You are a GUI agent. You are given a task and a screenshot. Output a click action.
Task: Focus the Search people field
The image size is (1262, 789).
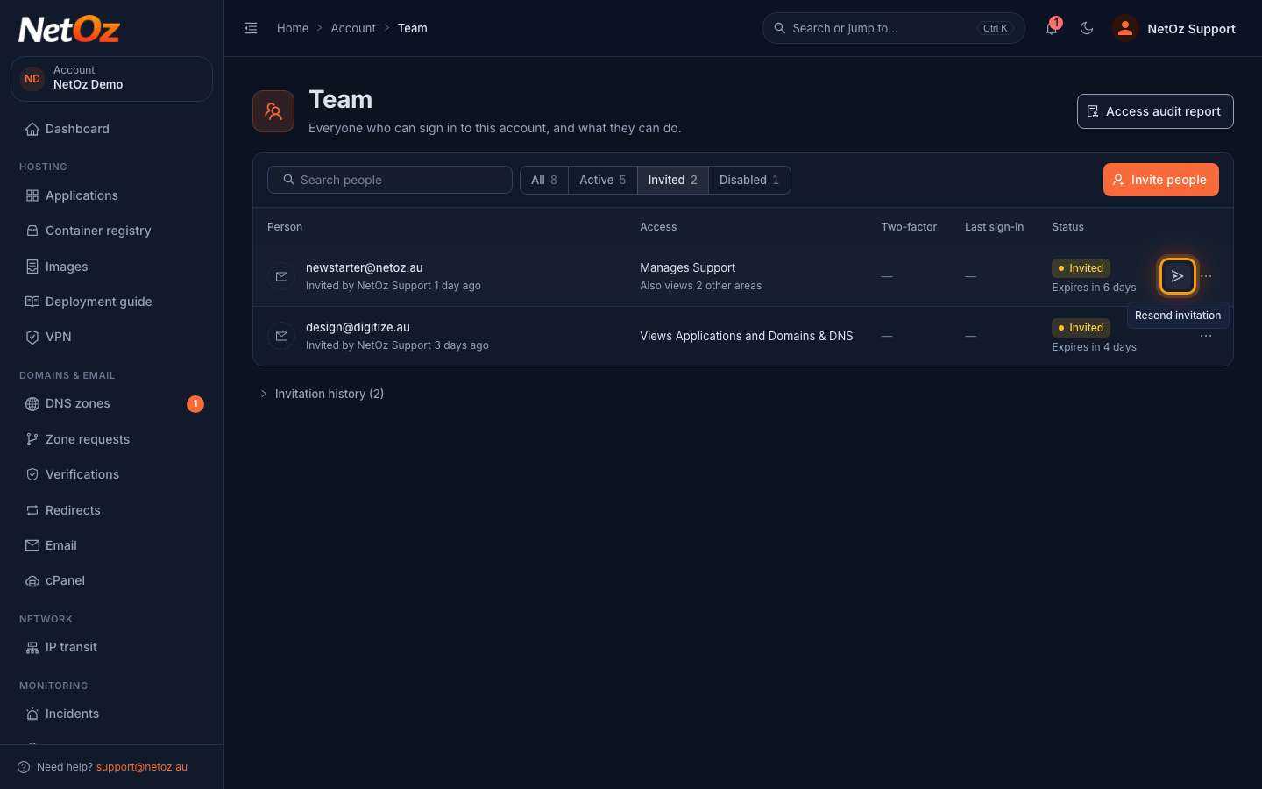pos(390,180)
